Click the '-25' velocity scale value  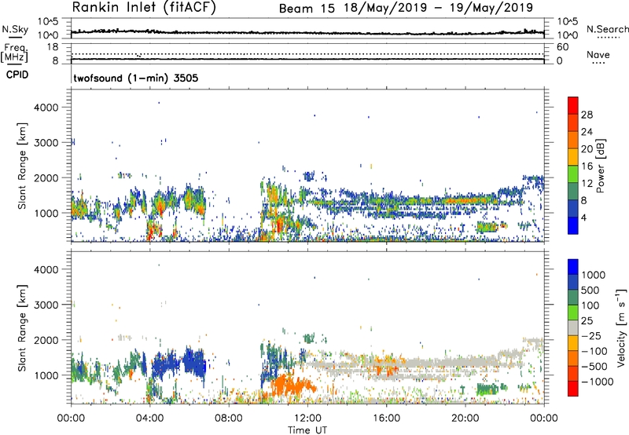pyautogui.click(x=590, y=336)
